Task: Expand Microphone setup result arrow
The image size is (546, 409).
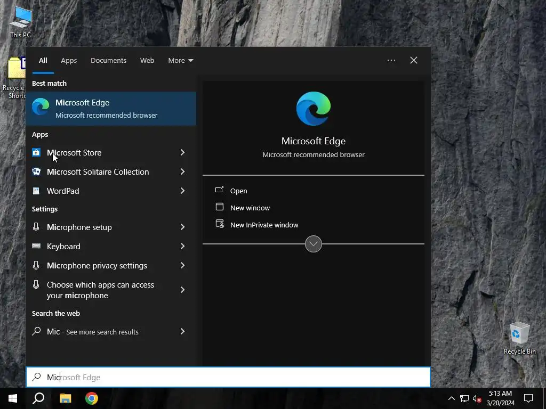Action: [x=182, y=227]
